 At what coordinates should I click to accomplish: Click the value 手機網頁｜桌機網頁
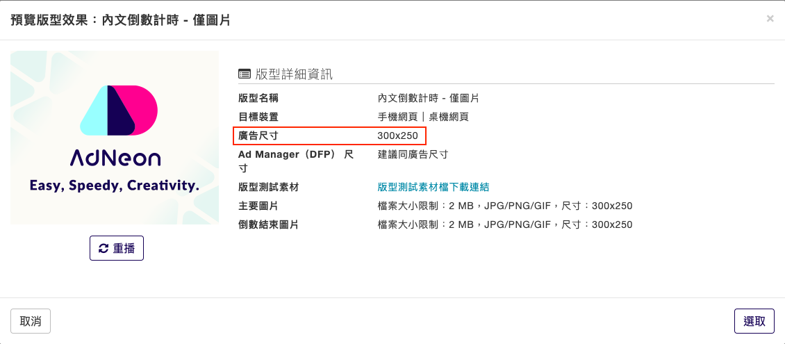click(x=424, y=117)
